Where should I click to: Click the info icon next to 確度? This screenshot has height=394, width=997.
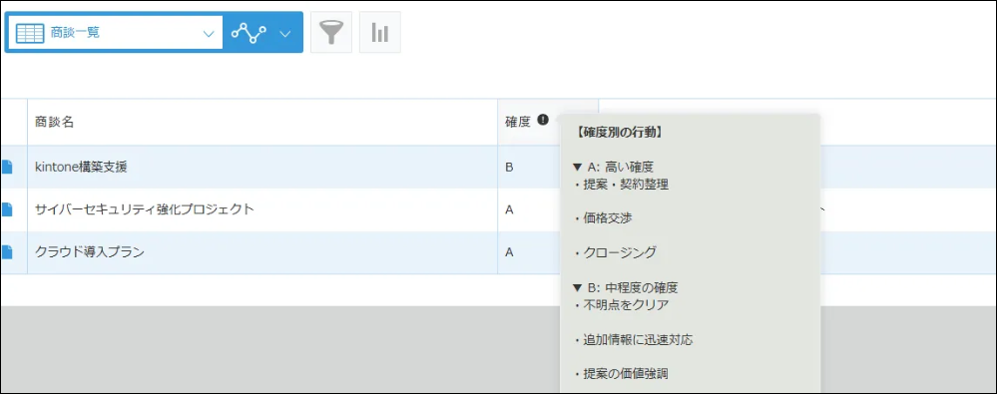click(542, 119)
